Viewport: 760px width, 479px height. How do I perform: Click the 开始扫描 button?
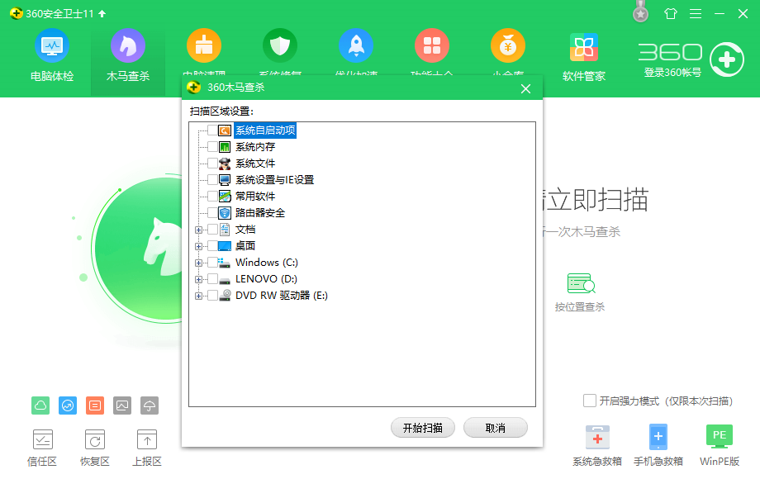coord(423,428)
